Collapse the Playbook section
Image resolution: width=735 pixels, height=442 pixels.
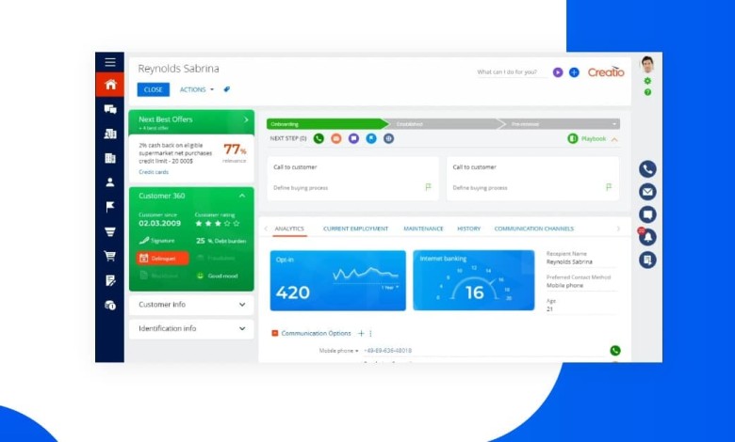click(614, 139)
